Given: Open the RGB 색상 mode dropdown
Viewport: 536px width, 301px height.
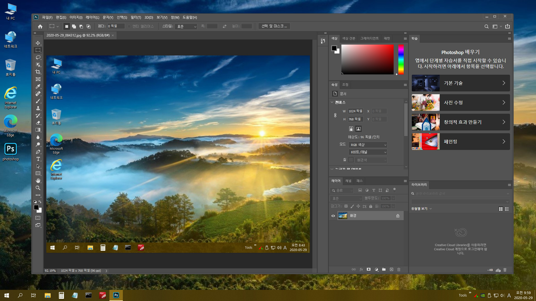Looking at the screenshot, I should (x=368, y=145).
